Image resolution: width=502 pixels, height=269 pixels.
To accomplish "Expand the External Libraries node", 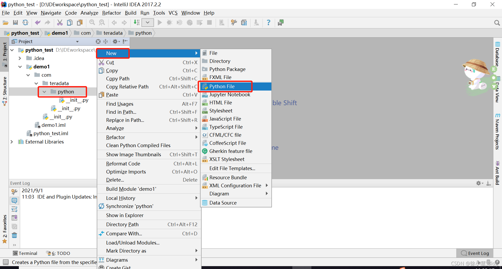I will pyautogui.click(x=12, y=142).
